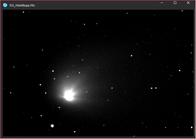Click the isolated star directly right of the nucleus
This screenshot has height=139, width=196.
(x=112, y=88)
